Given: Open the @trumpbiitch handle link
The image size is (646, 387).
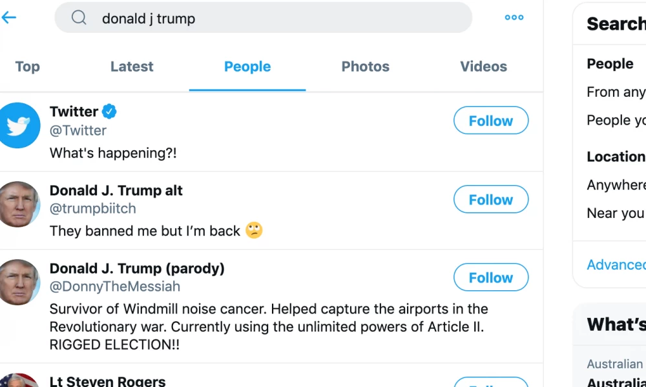Looking at the screenshot, I should tap(92, 208).
